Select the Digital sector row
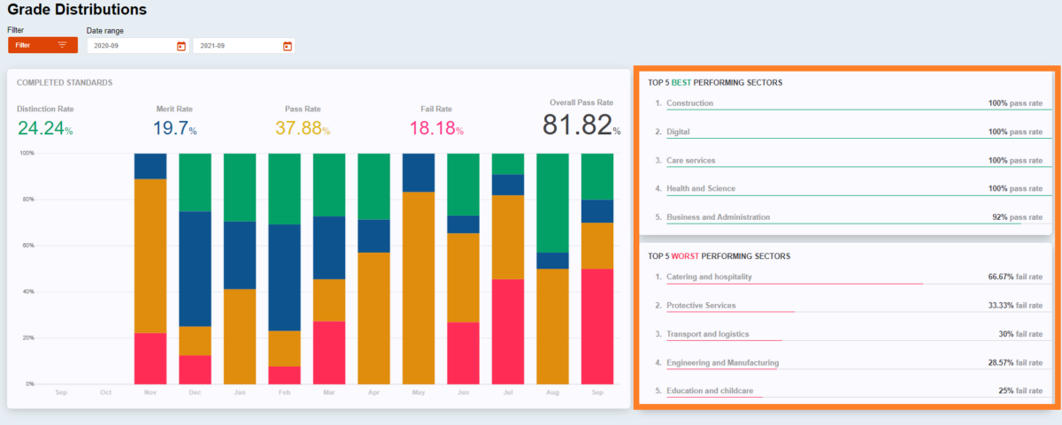The width and height of the screenshot is (1062, 425). [x=678, y=132]
